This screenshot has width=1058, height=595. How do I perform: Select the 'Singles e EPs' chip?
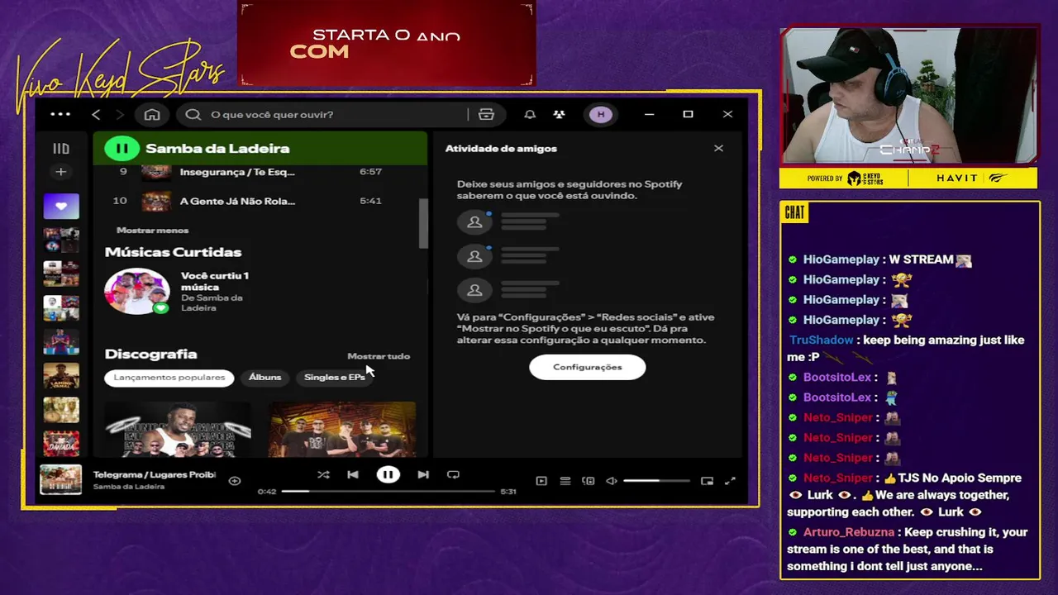click(334, 377)
